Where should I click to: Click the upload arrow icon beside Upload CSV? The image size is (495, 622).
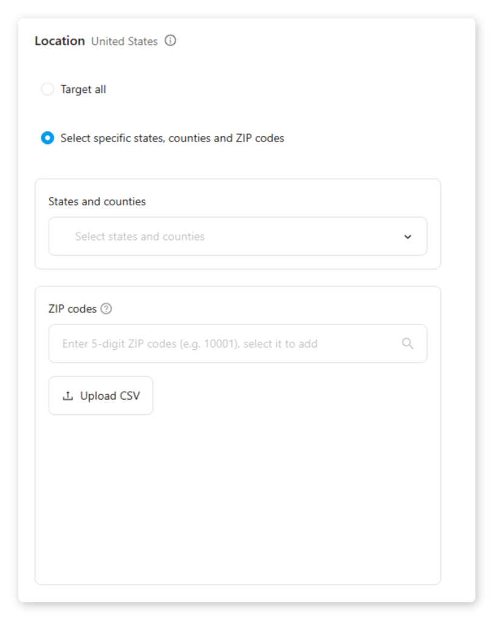coord(67,396)
